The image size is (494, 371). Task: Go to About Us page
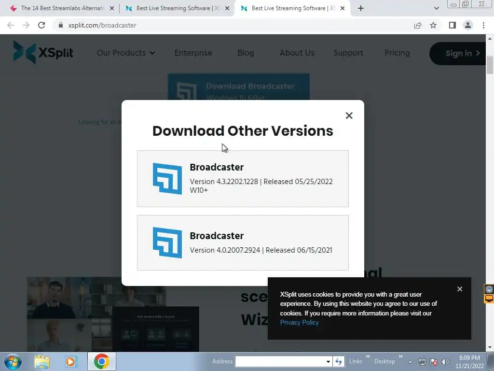[x=297, y=53]
